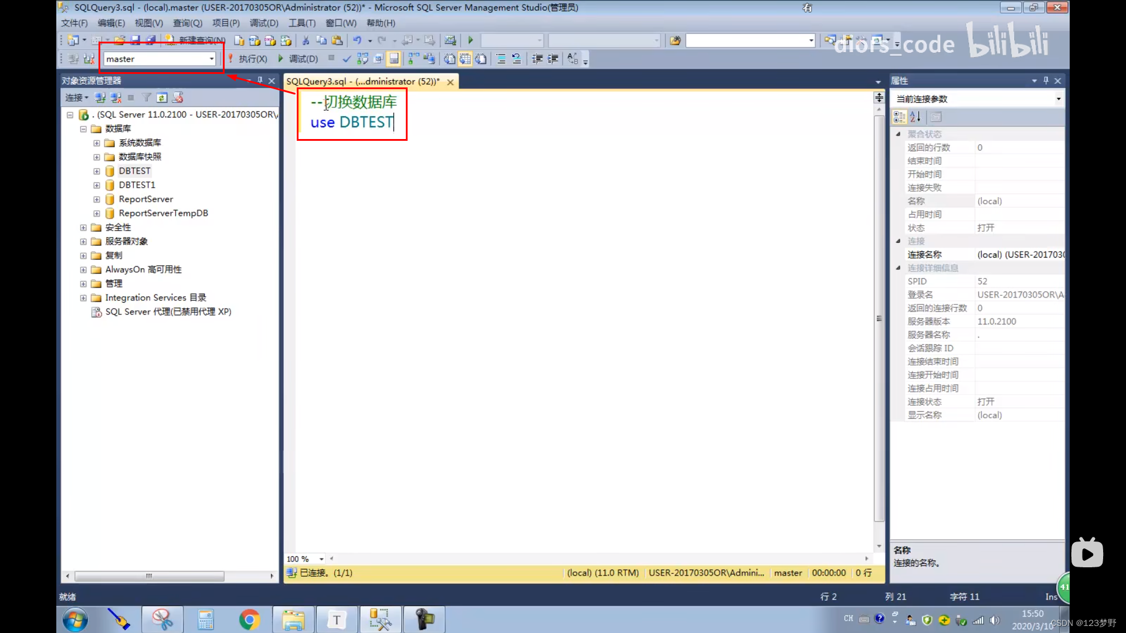Collapse the 数据库 folder node
Viewport: 1126px width, 633px height.
[x=83, y=128]
